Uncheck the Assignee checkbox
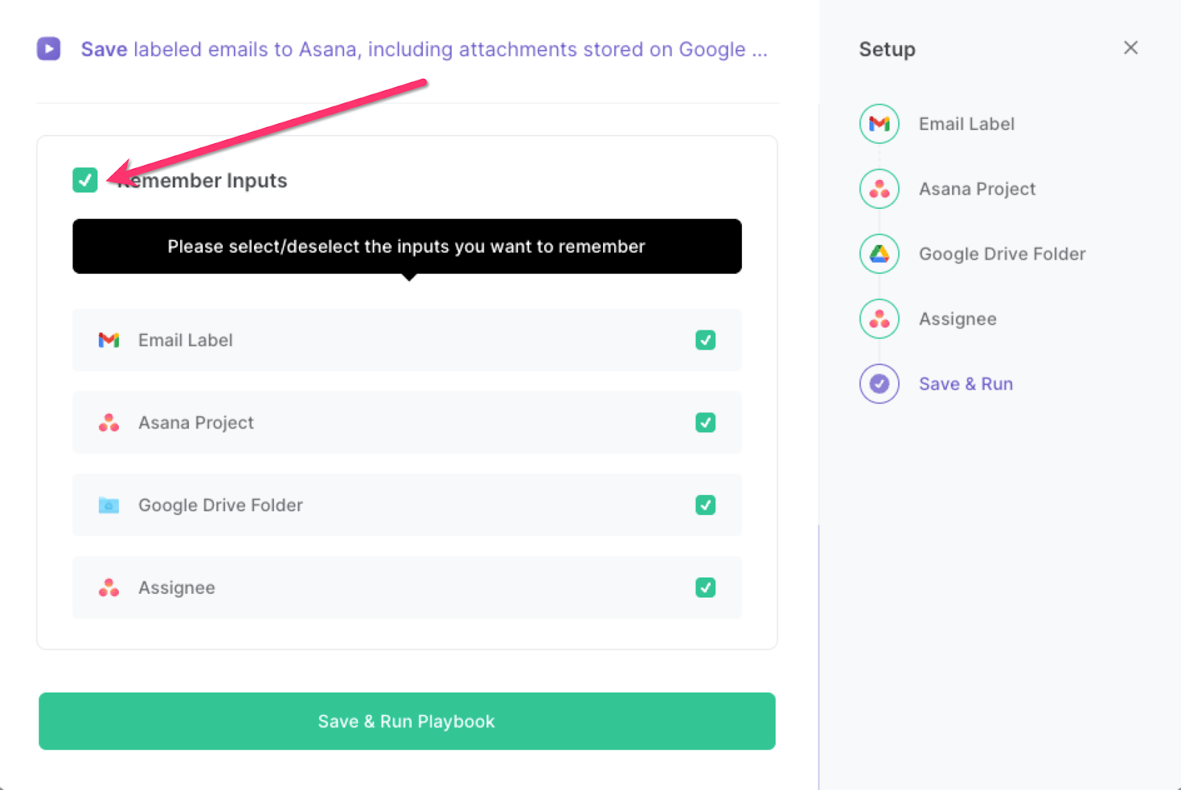 (x=706, y=588)
